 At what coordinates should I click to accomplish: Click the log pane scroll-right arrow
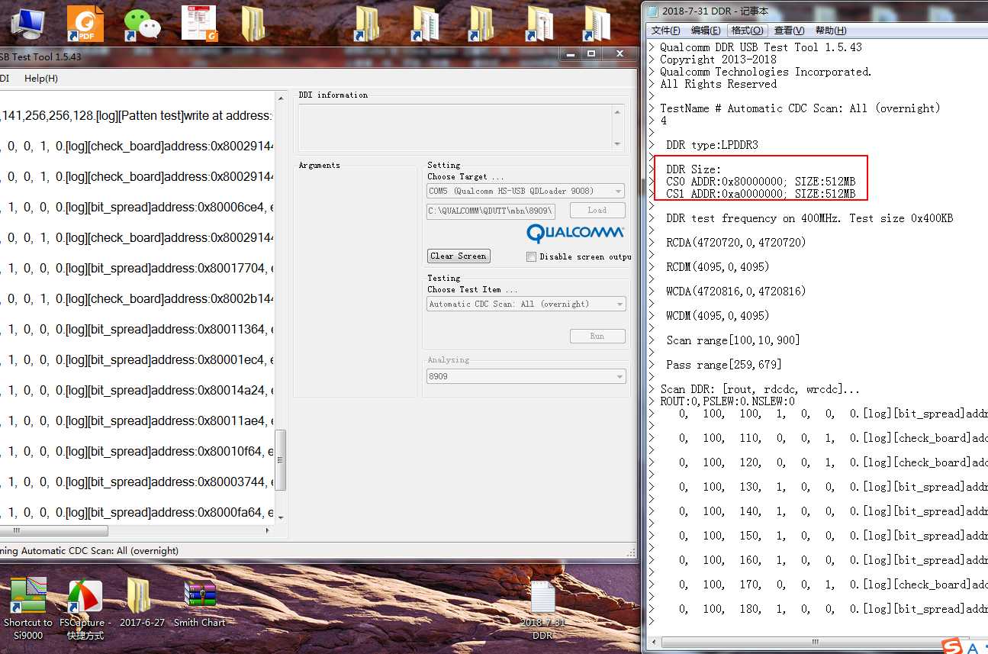269,530
